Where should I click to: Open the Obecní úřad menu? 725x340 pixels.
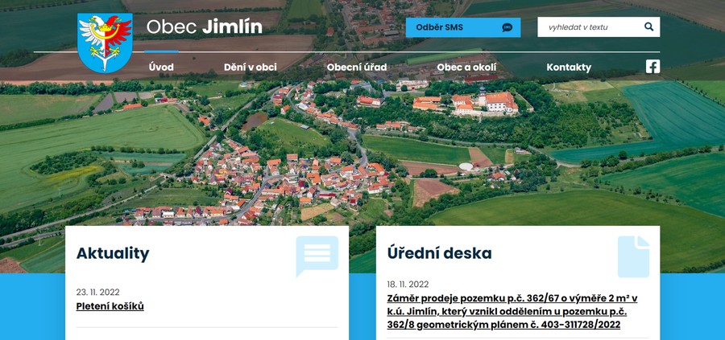[x=357, y=68]
